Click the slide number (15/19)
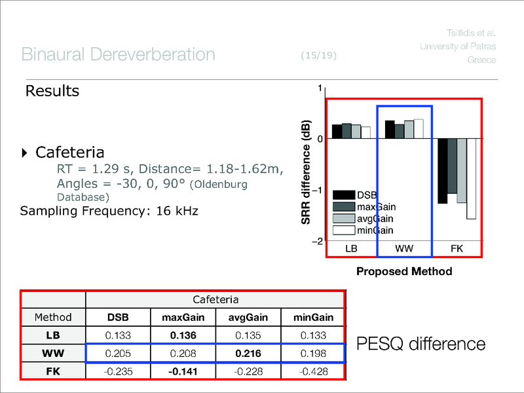This screenshot has width=524, height=393. coord(319,56)
